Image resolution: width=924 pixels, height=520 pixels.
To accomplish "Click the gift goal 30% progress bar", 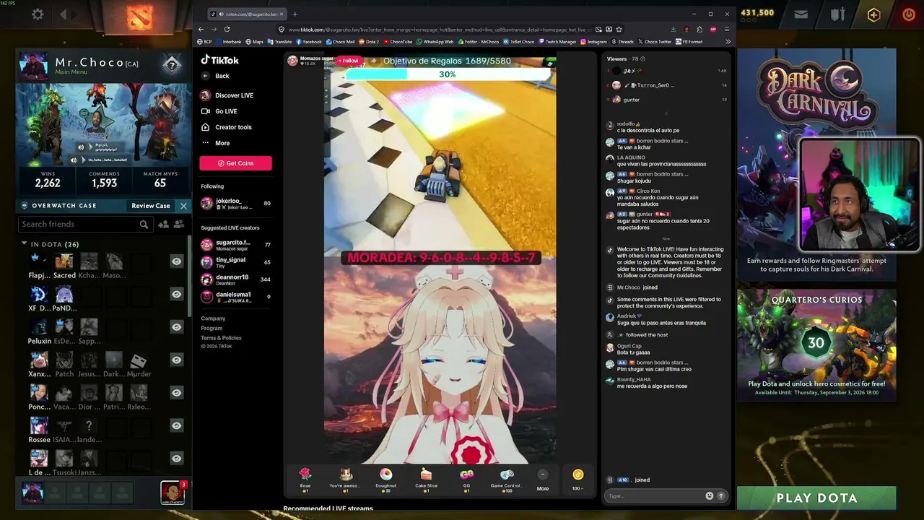I will (x=448, y=74).
